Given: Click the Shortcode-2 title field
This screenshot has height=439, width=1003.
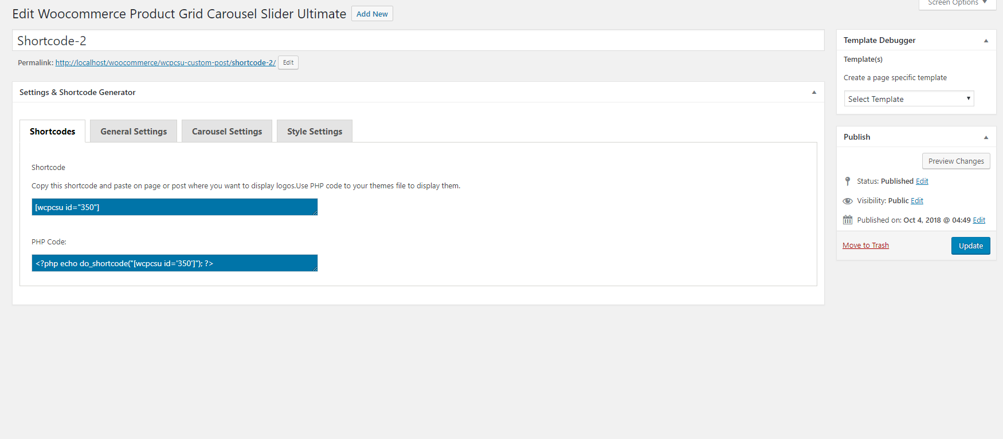Looking at the screenshot, I should [418, 41].
